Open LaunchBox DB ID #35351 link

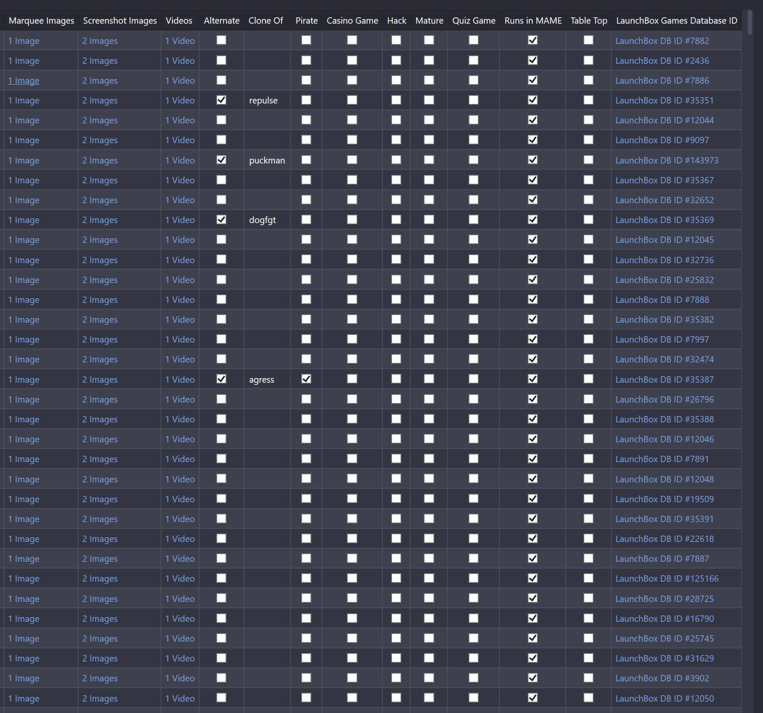[x=665, y=101]
